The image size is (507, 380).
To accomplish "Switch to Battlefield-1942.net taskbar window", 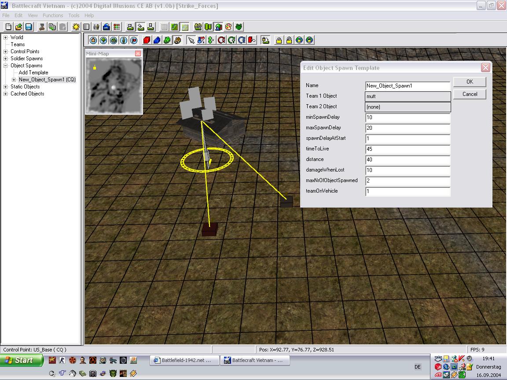I will [185, 360].
